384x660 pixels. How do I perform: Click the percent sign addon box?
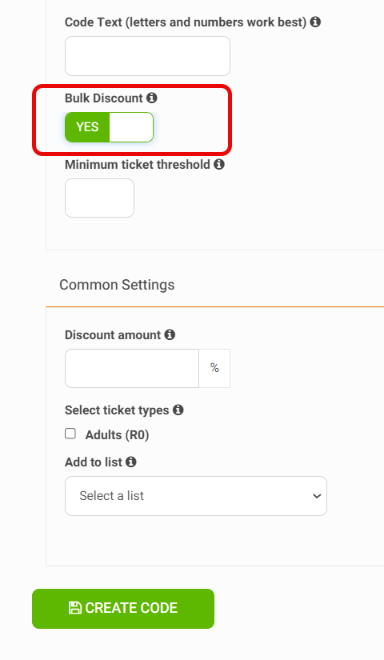point(214,368)
